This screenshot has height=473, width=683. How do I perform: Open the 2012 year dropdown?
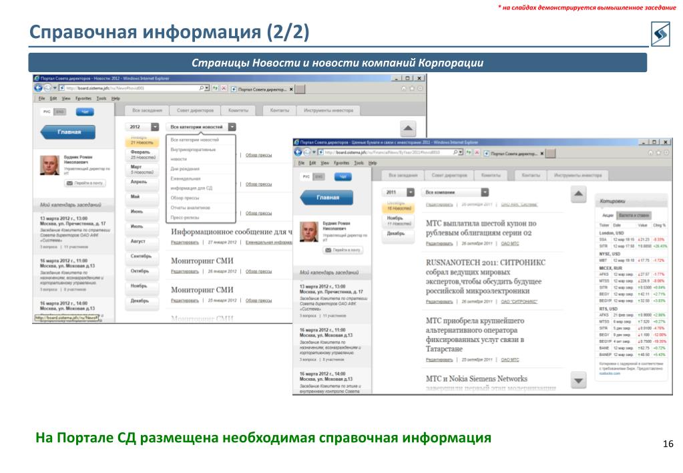[x=155, y=127]
